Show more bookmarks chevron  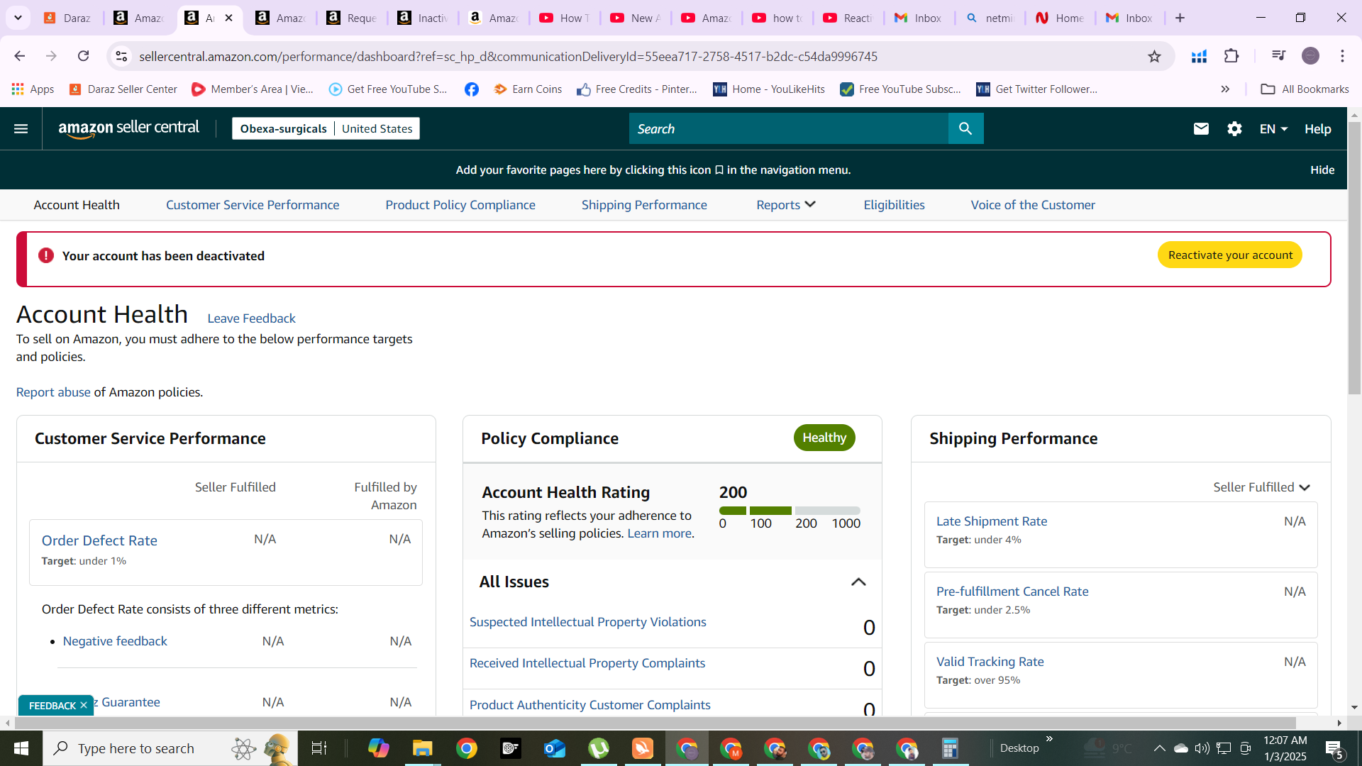pos(1225,89)
